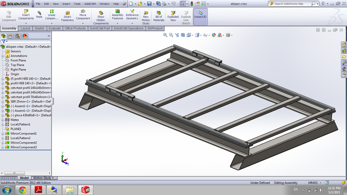This screenshot has width=347, height=195.
Task: Expand the Mates folder node
Action: click(3, 120)
